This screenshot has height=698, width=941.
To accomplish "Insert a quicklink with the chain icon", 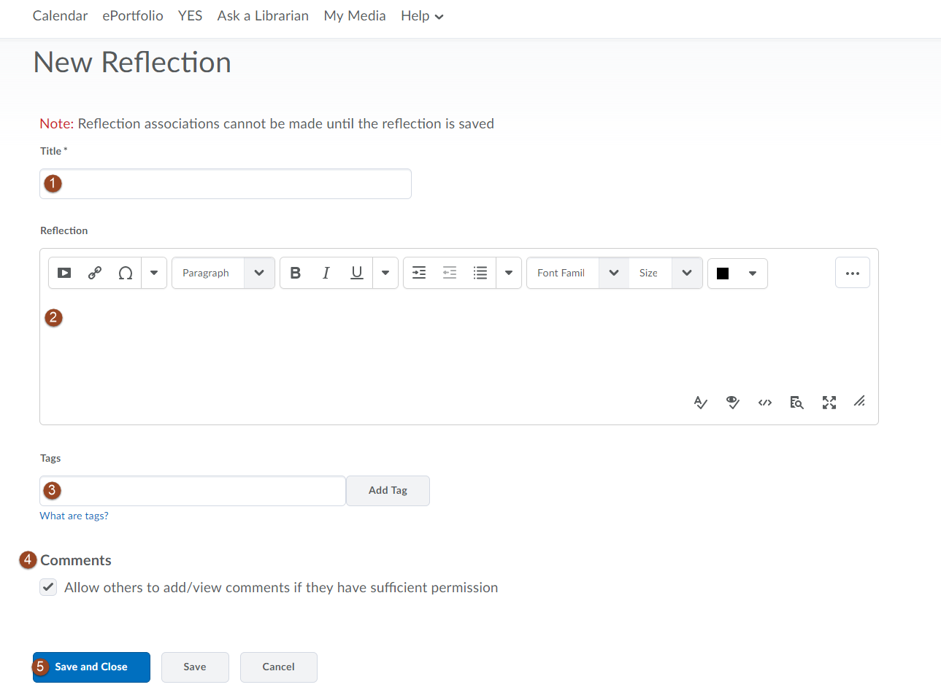I will pyautogui.click(x=95, y=273).
